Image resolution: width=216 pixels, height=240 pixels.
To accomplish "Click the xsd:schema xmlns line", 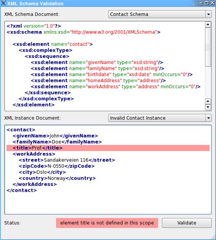I will coord(83,32).
